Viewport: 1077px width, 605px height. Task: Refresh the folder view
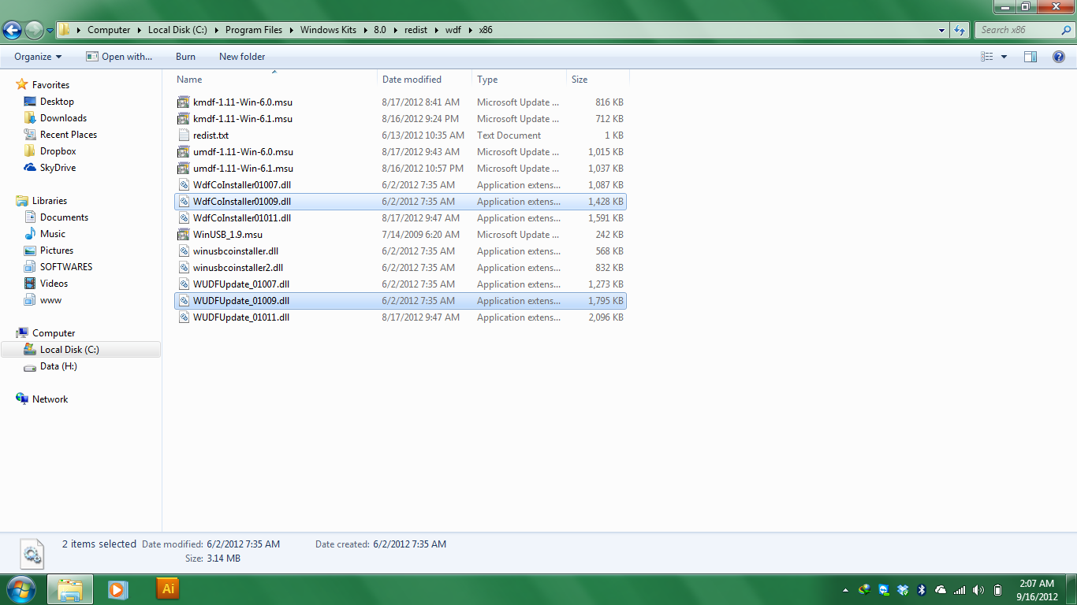pos(960,30)
